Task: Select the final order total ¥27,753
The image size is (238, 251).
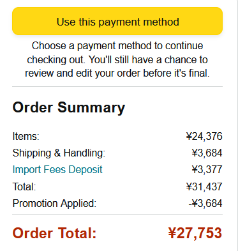Action: 195,233
